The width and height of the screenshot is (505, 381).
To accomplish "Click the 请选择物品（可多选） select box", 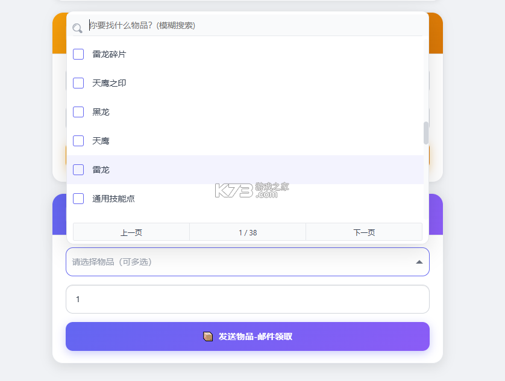I will [x=248, y=262].
